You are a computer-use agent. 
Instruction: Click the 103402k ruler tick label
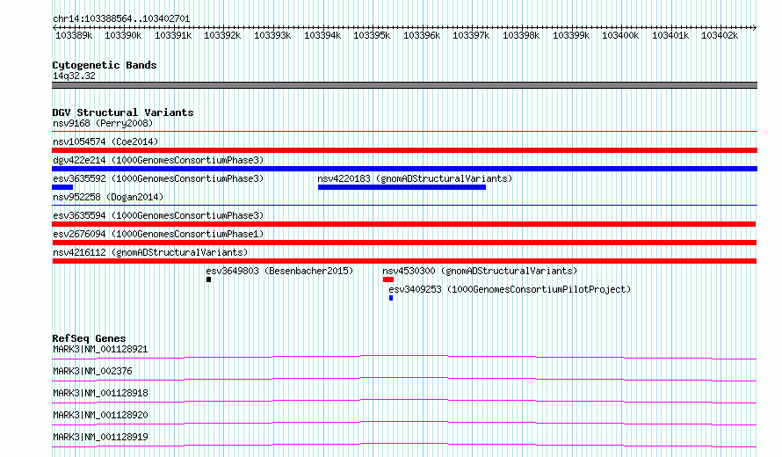[720, 35]
